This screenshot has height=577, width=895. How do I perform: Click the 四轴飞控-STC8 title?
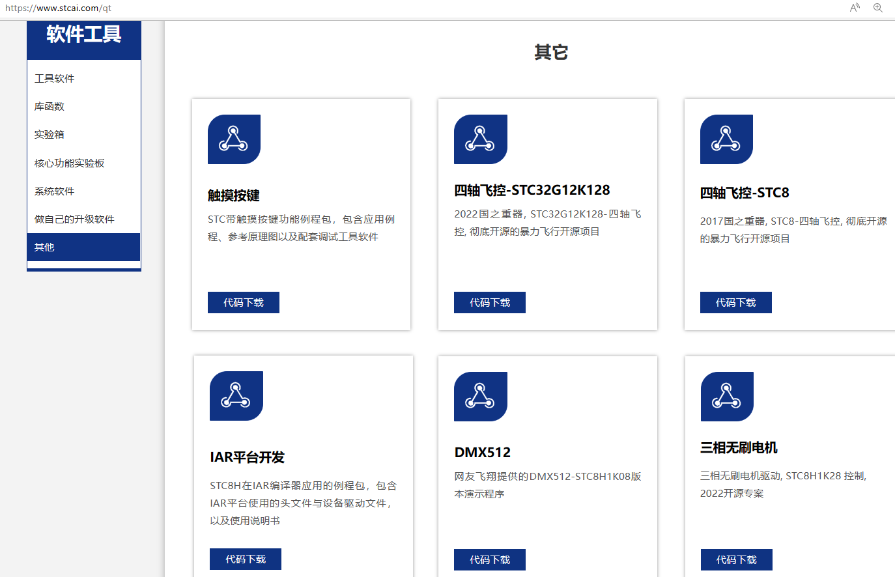tap(745, 193)
